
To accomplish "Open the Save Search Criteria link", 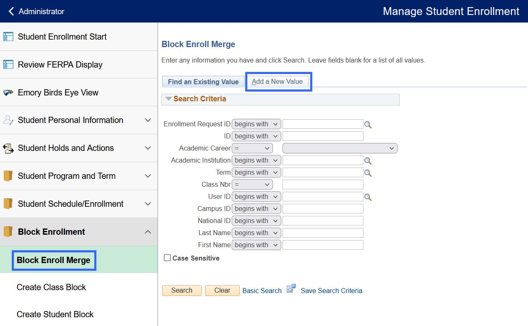I will [x=331, y=290].
